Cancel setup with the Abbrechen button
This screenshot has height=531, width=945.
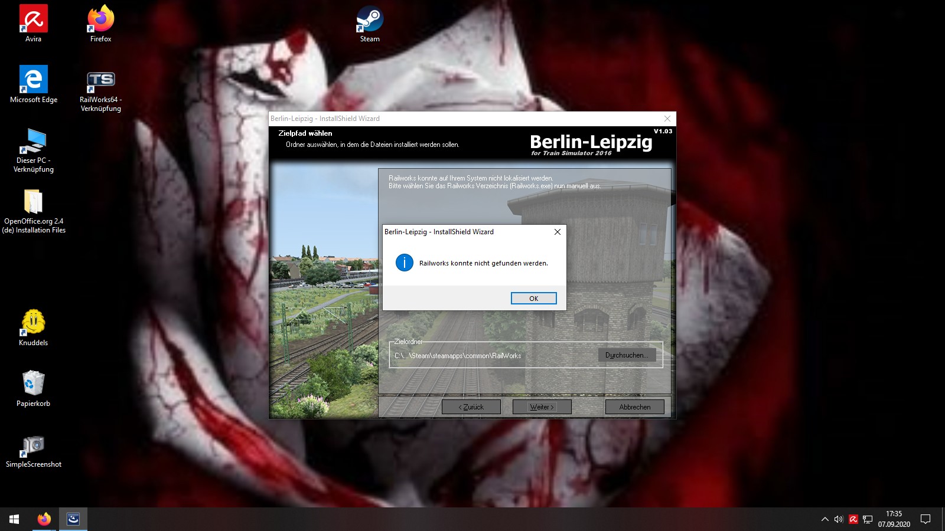pos(635,407)
